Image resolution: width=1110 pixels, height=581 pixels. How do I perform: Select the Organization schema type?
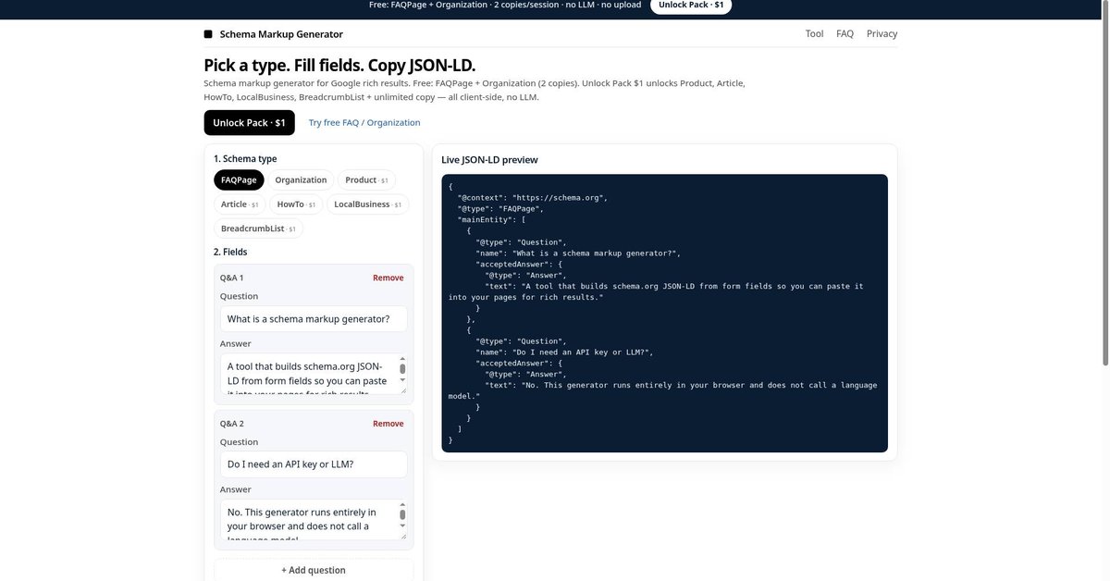(301, 179)
